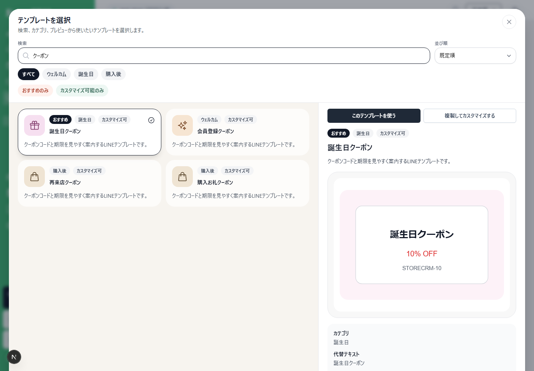The height and width of the screenshot is (371, 534).
Task: Focus the クーポン search field
Action: click(x=224, y=56)
